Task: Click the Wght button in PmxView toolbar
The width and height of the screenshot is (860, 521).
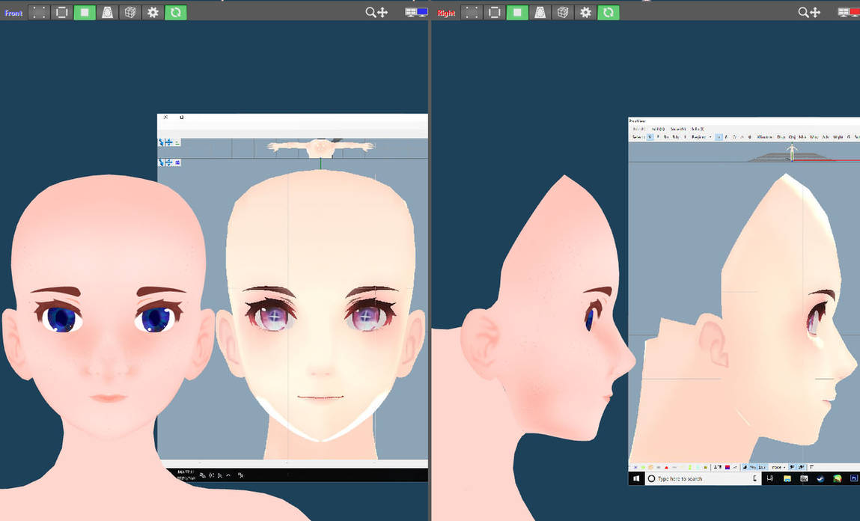Action: pos(838,137)
